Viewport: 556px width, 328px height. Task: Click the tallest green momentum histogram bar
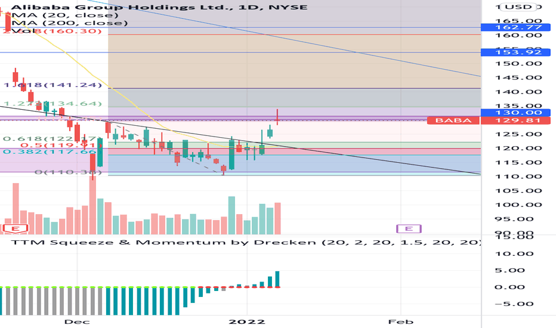pyautogui.click(x=277, y=279)
